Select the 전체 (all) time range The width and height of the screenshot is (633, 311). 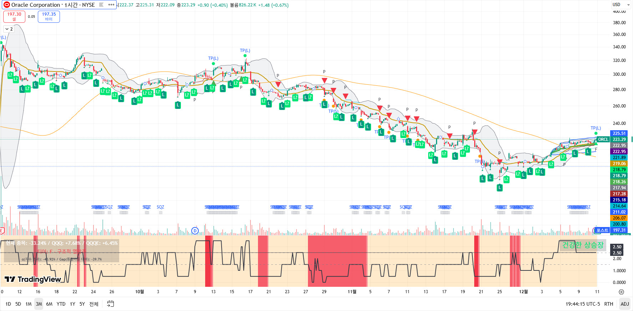tap(94, 304)
